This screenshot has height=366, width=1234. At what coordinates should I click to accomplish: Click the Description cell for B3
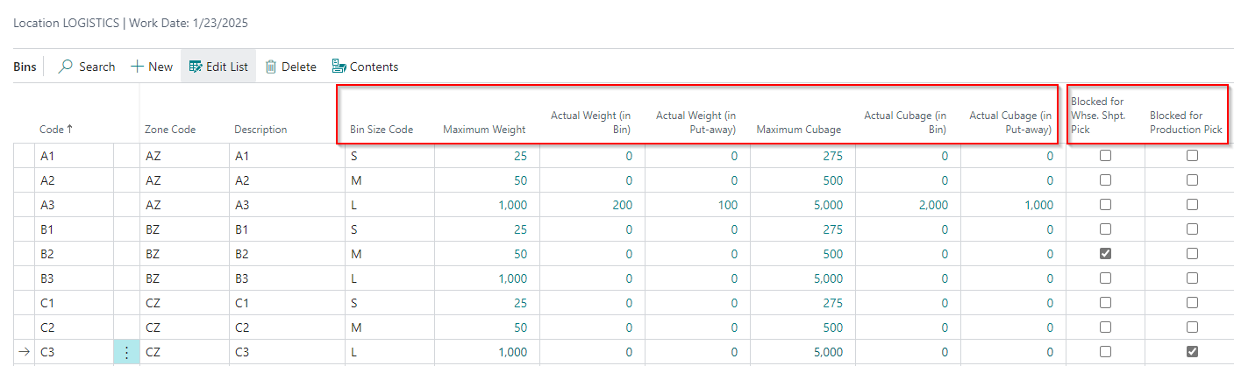(245, 278)
